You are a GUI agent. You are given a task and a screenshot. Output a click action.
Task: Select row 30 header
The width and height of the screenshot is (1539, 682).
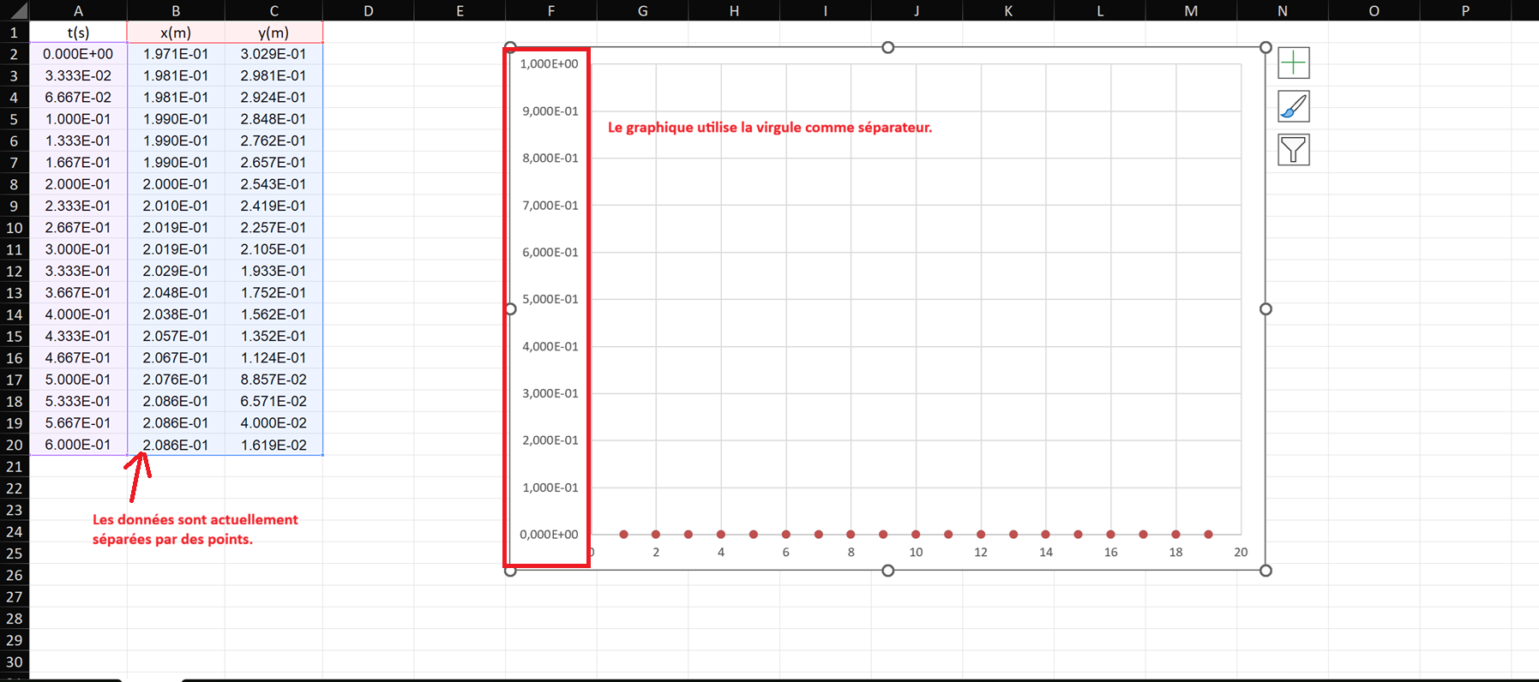15,661
